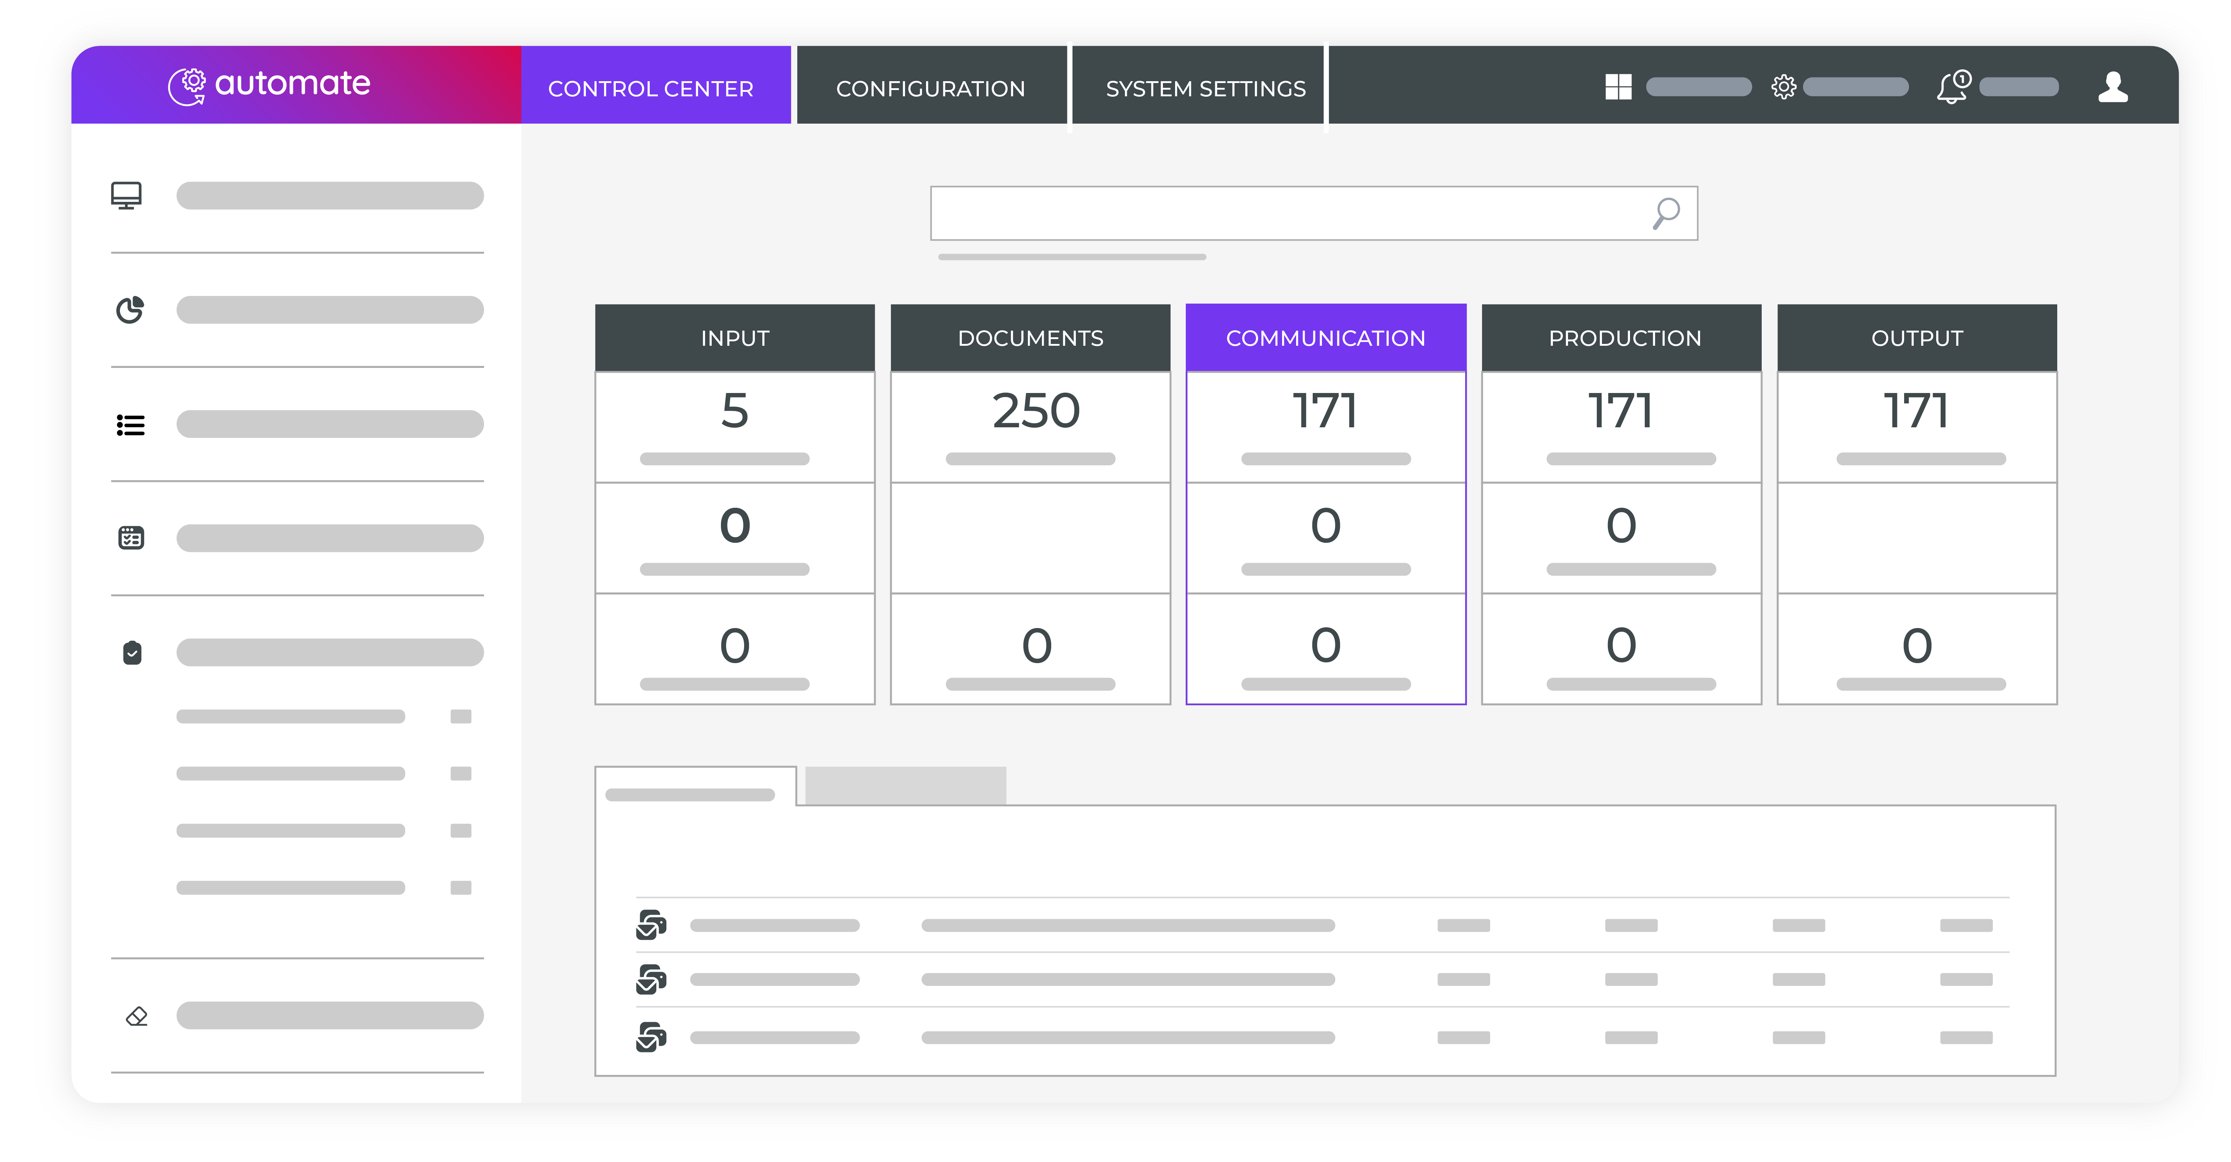Open the notification bell with badge

coord(1954,87)
